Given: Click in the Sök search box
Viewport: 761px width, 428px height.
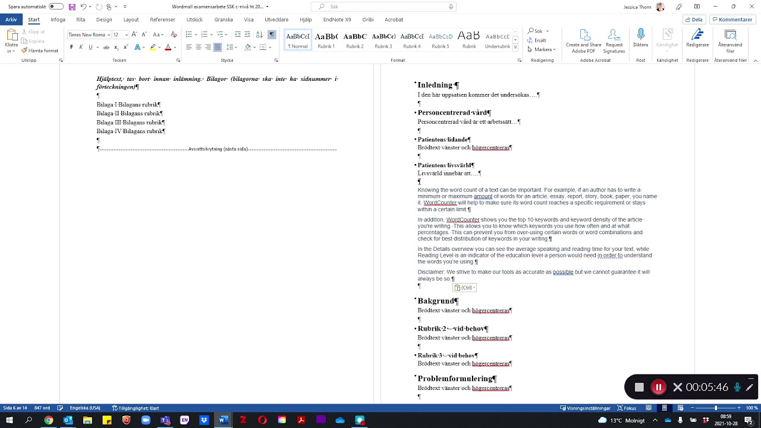Looking at the screenshot, I should point(383,7).
